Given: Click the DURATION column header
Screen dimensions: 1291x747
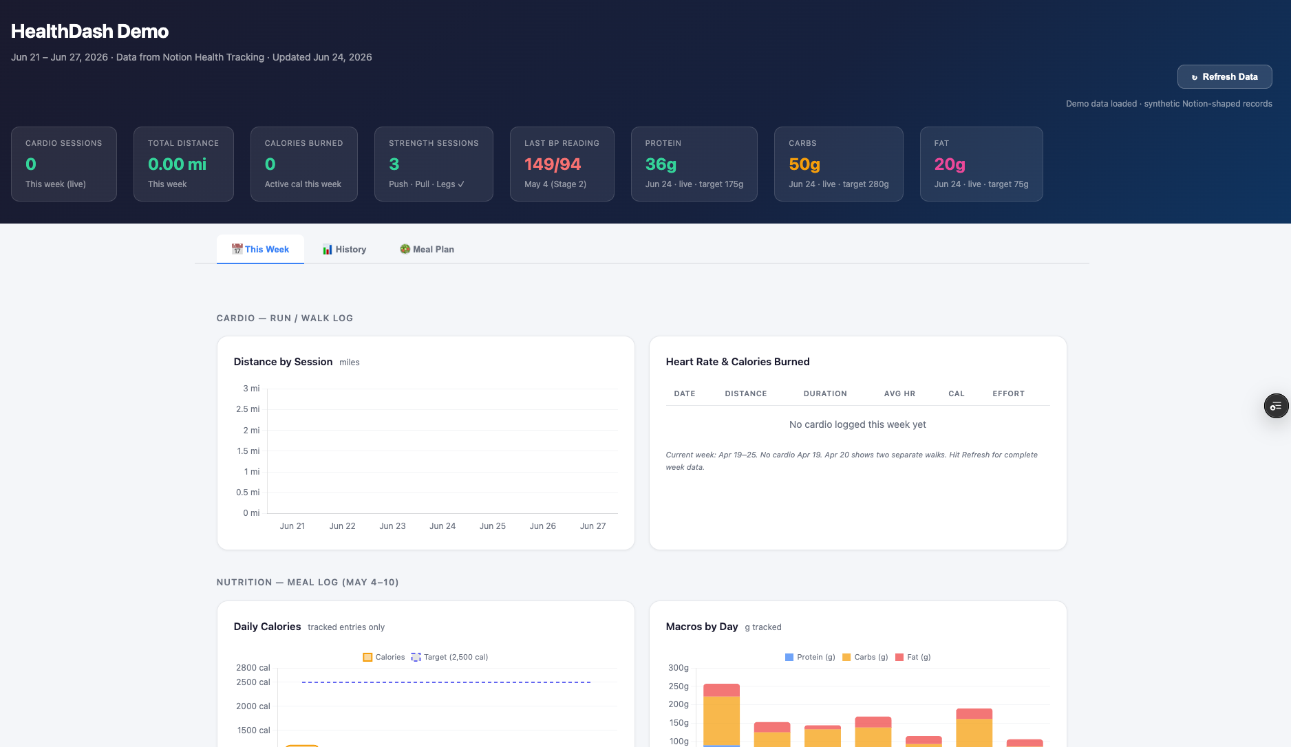Looking at the screenshot, I should pyautogui.click(x=825, y=393).
